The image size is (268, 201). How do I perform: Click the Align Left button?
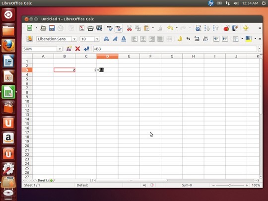pos(134,39)
